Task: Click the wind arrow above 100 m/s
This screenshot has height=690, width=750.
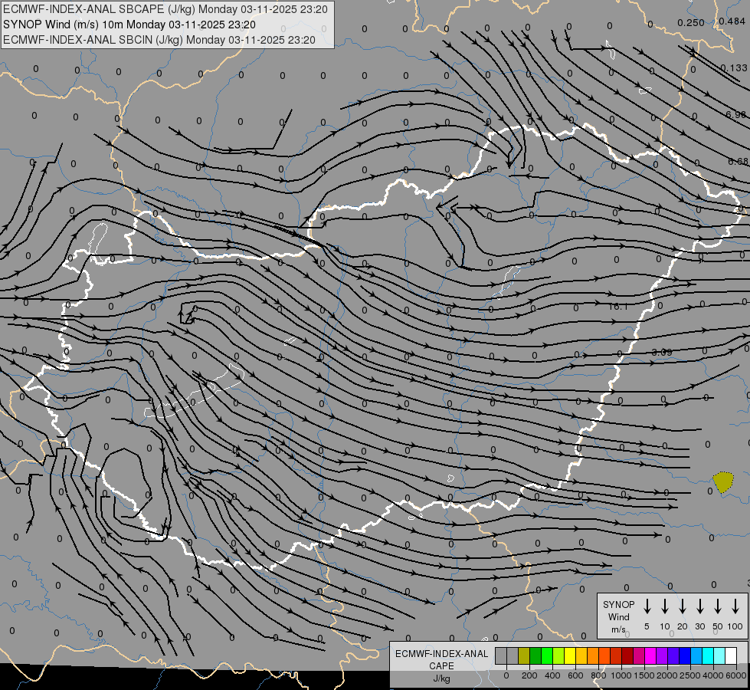Action: pyautogui.click(x=735, y=606)
